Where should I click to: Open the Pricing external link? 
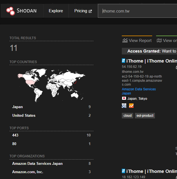coord(83,11)
